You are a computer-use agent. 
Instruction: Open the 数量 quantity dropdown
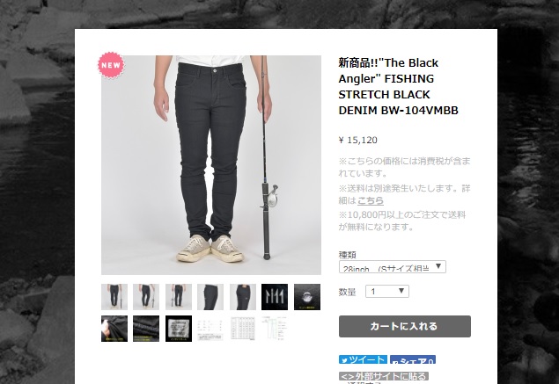387,292
